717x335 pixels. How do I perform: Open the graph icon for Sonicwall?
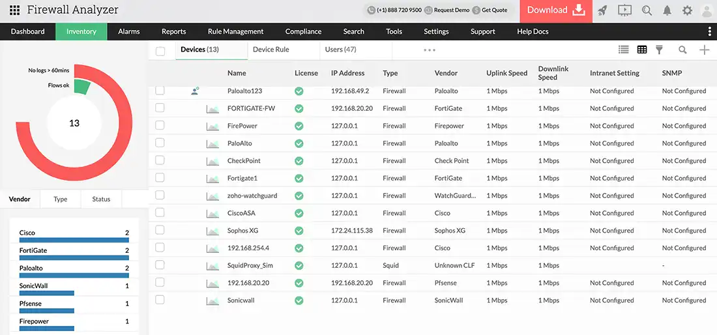[x=212, y=300]
